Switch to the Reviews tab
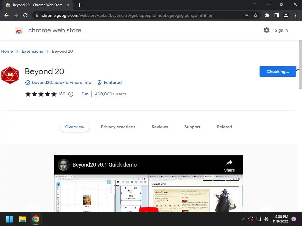The image size is (302, 226). click(x=160, y=127)
